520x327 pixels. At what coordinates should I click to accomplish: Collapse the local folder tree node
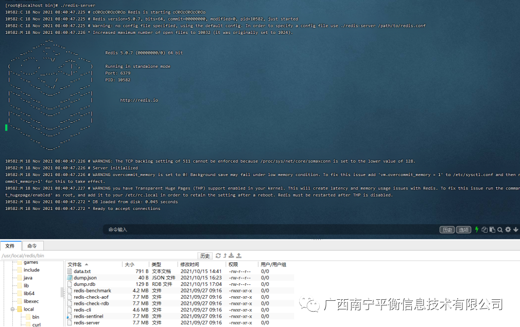coord(12,309)
